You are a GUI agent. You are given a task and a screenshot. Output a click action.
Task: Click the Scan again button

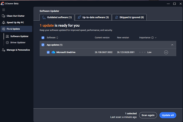point(148,115)
